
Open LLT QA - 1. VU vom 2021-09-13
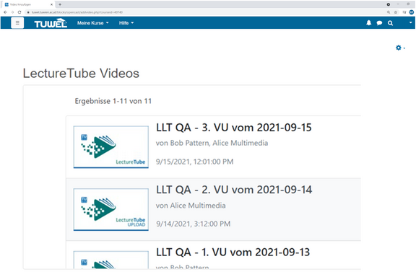pos(233,252)
